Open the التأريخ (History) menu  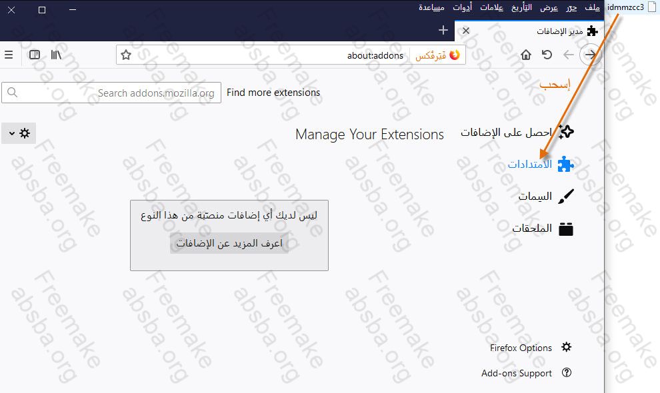pyautogui.click(x=521, y=7)
